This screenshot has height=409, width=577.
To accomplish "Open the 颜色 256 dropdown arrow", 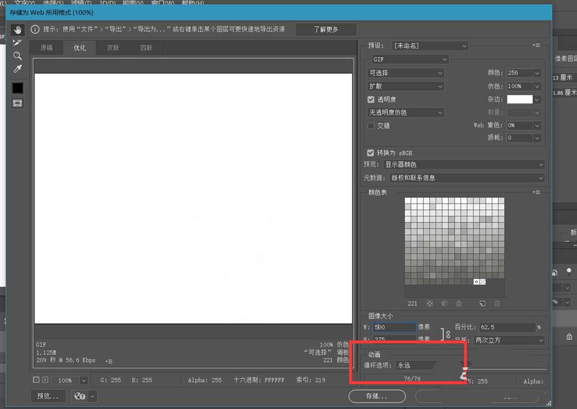I will [x=537, y=73].
